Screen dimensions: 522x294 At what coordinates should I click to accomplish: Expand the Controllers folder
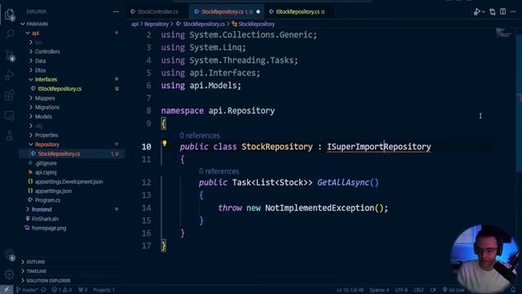[x=47, y=51]
